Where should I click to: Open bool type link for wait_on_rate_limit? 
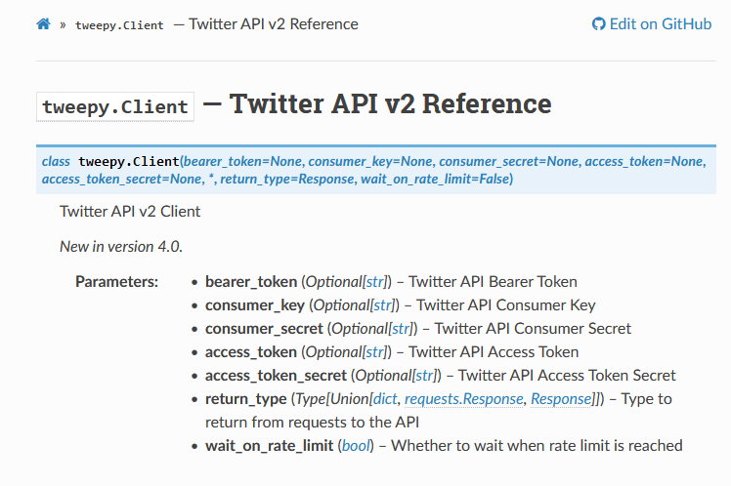tap(356, 446)
